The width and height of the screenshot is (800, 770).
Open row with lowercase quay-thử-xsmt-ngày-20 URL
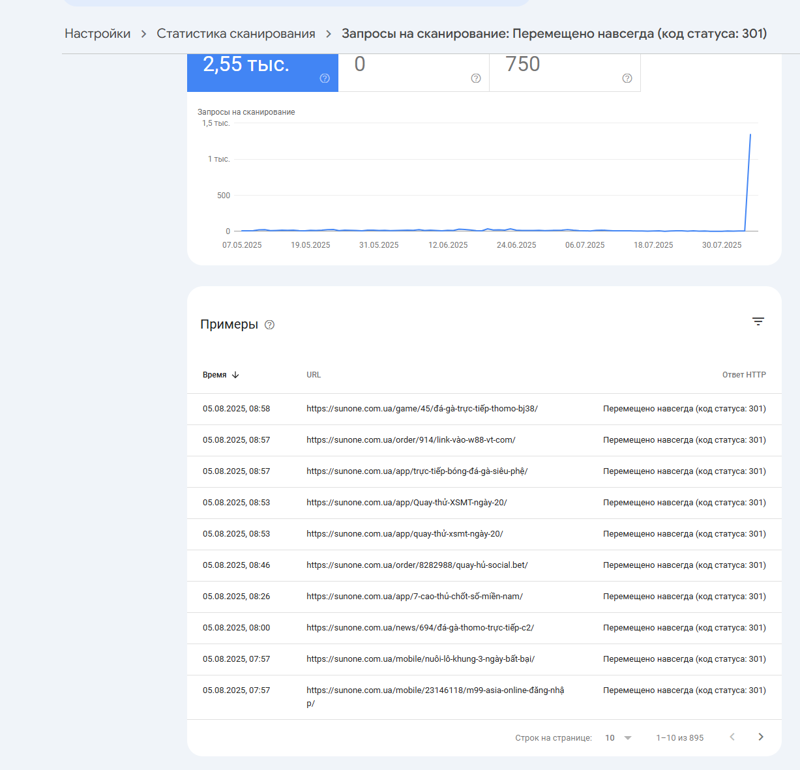click(484, 534)
